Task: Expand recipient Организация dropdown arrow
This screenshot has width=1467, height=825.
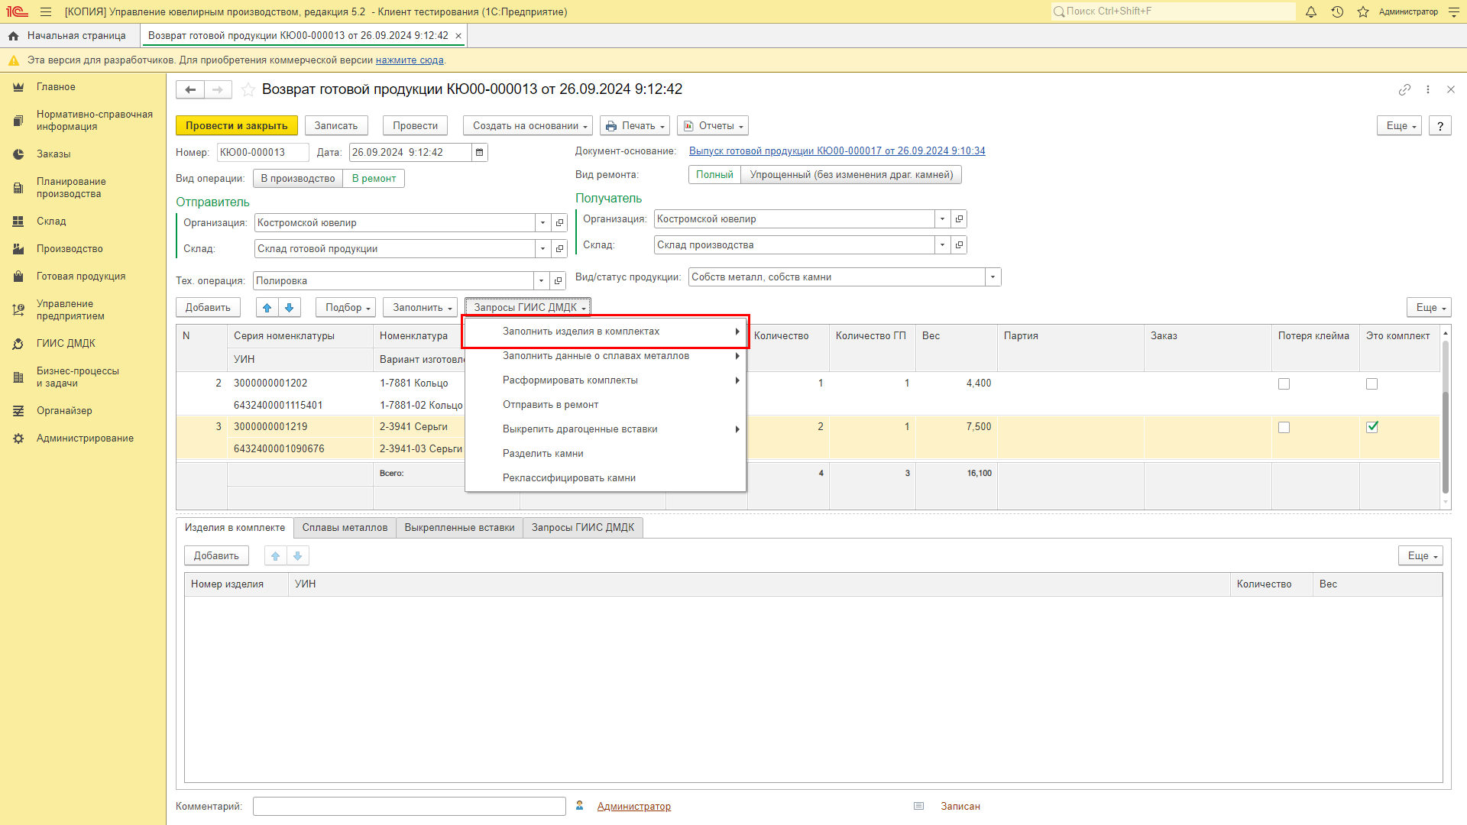Action: pos(942,219)
